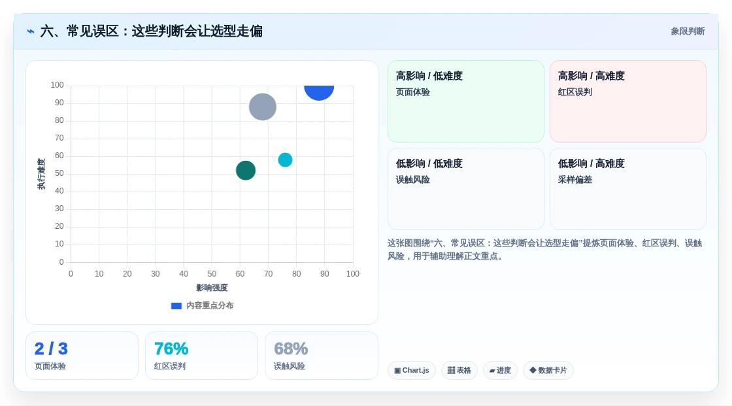The width and height of the screenshot is (732, 406).
Task: Select the 2 / 3 页面体验 stat card
Action: 82,356
